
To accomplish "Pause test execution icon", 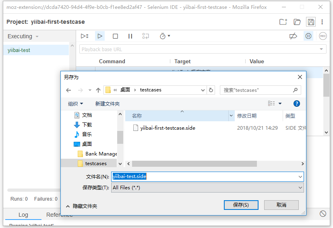I will pos(130,36).
